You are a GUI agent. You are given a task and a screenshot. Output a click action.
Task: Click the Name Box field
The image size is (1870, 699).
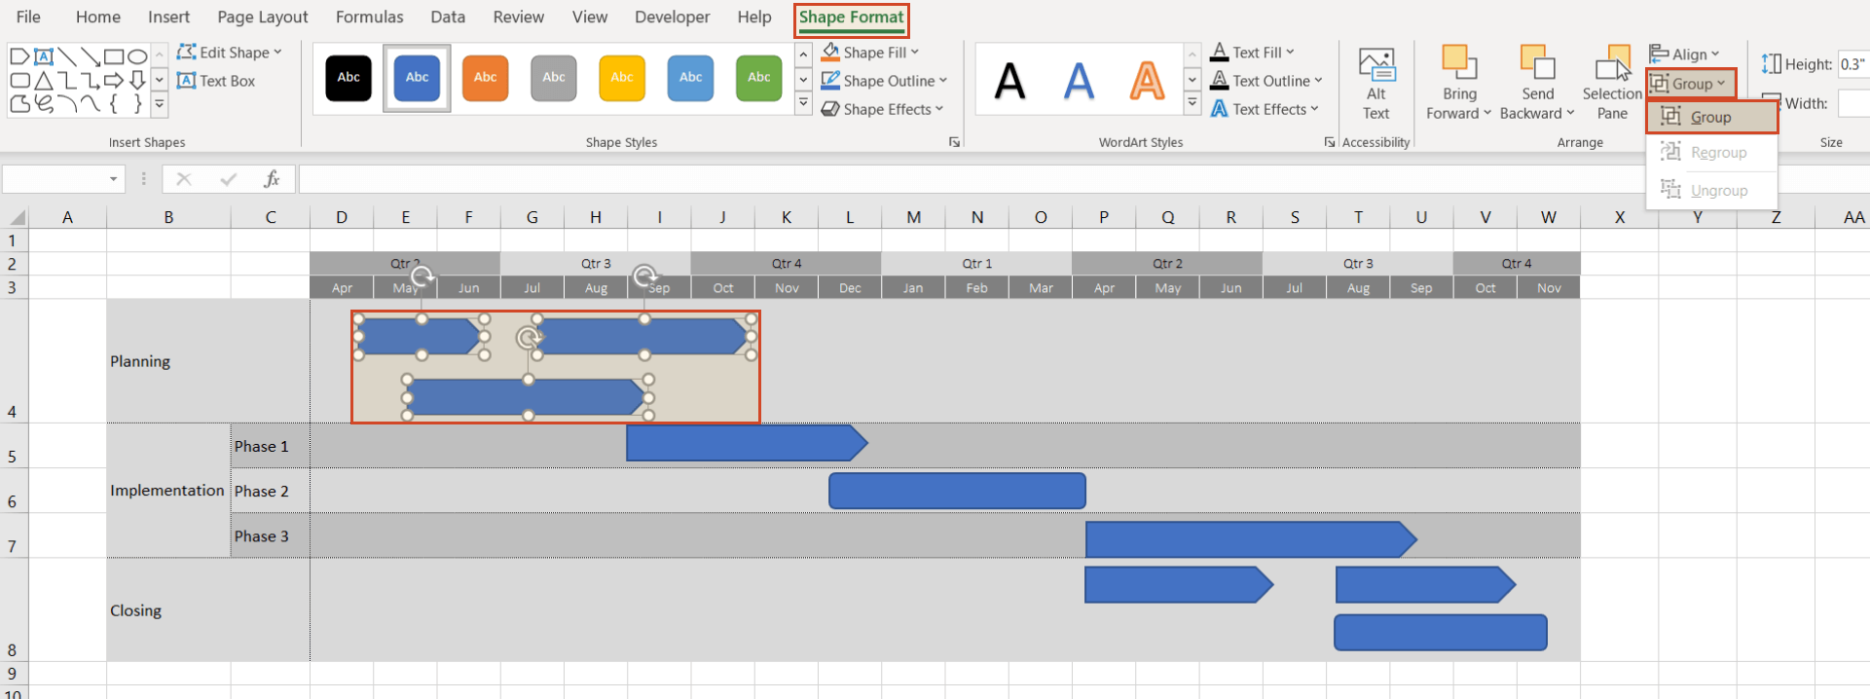(x=54, y=179)
